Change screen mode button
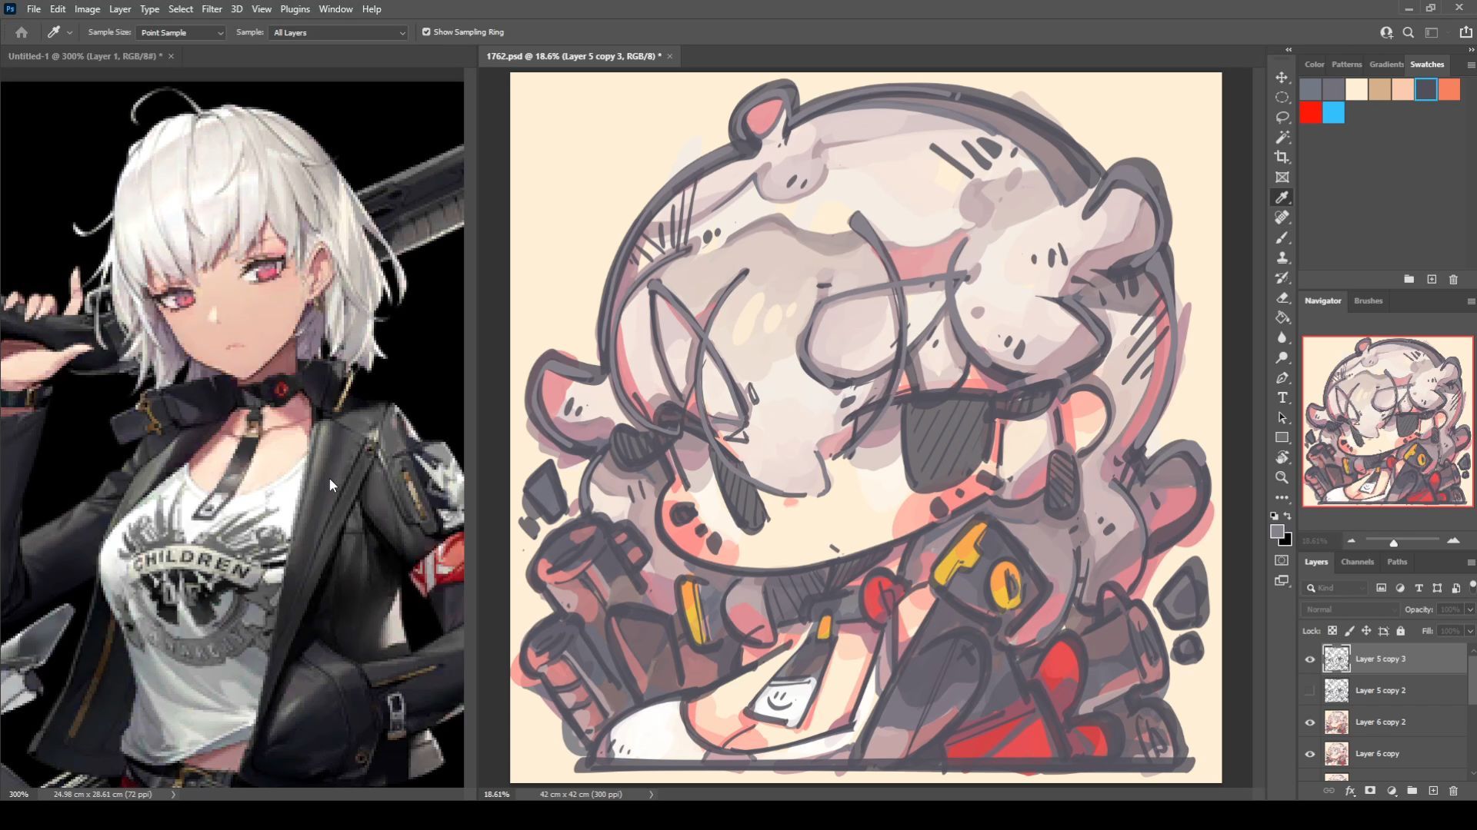 pyautogui.click(x=1282, y=581)
